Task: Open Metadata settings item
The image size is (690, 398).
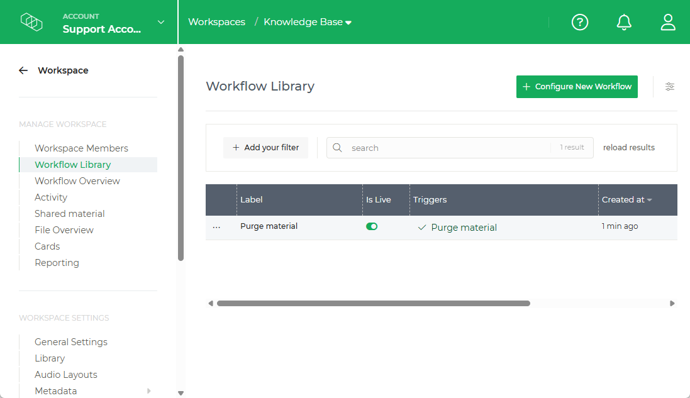Action: pos(55,390)
